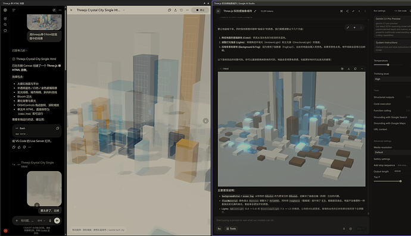Click Get code button in AI Studio
The height and width of the screenshot is (236, 411).
pos(400,11)
